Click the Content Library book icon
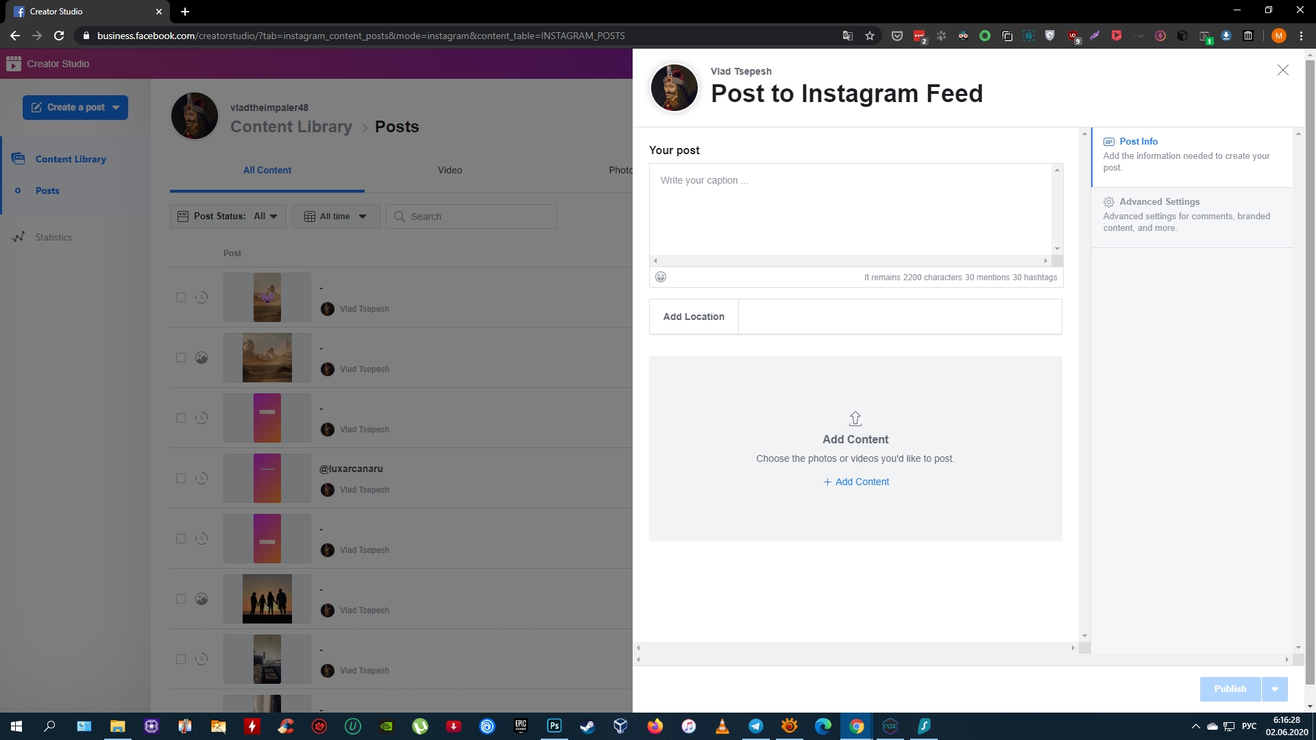1316x740 pixels. coord(17,158)
